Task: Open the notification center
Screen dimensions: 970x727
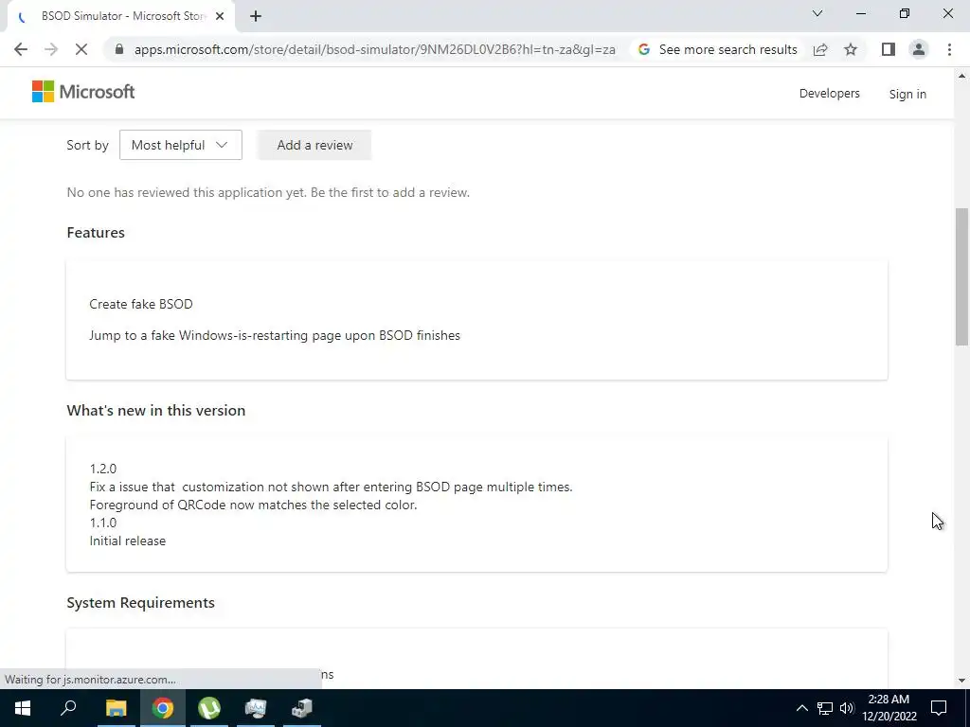Action: click(939, 708)
